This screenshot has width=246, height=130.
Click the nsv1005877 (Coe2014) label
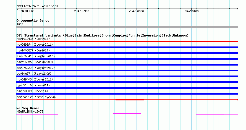(33, 50)
